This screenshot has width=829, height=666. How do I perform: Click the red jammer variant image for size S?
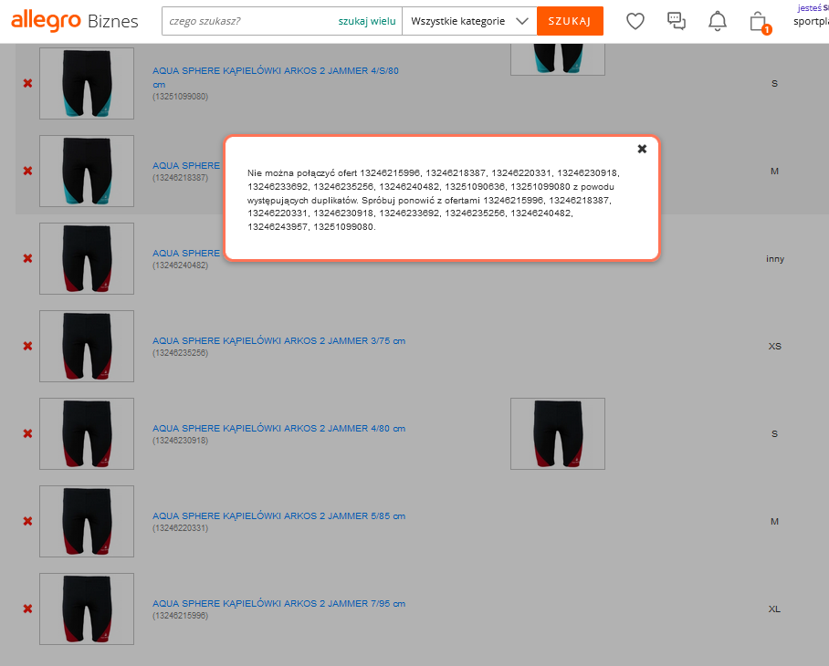point(558,433)
